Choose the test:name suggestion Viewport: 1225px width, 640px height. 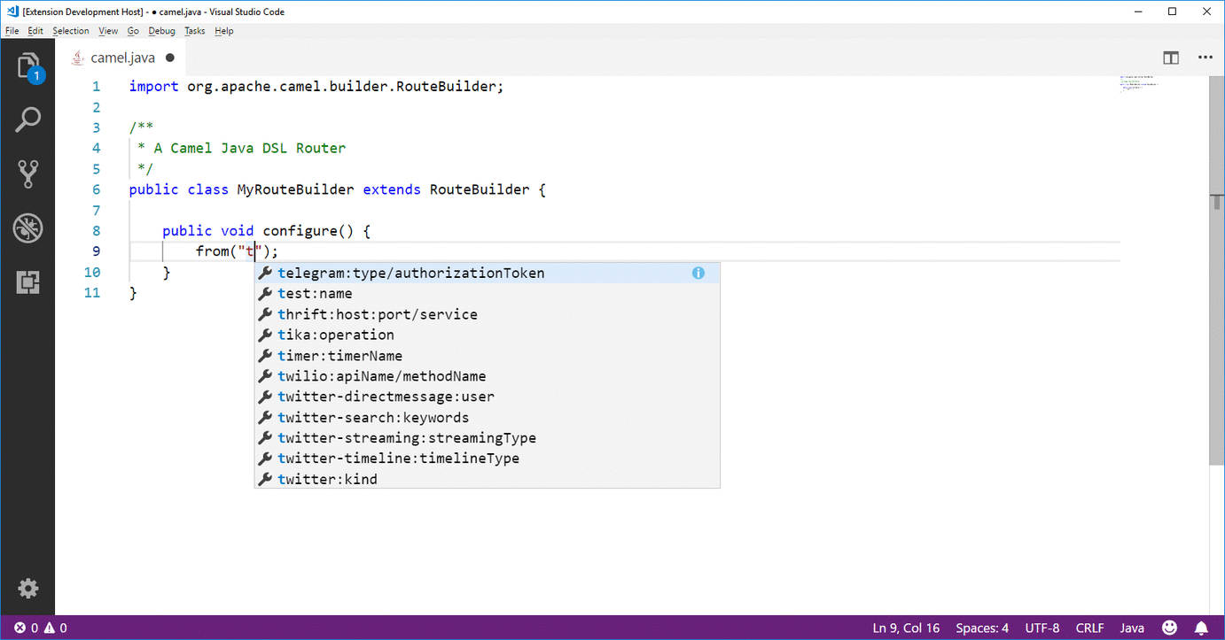click(487, 294)
